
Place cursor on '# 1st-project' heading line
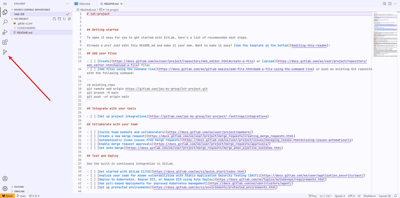(x=98, y=14)
